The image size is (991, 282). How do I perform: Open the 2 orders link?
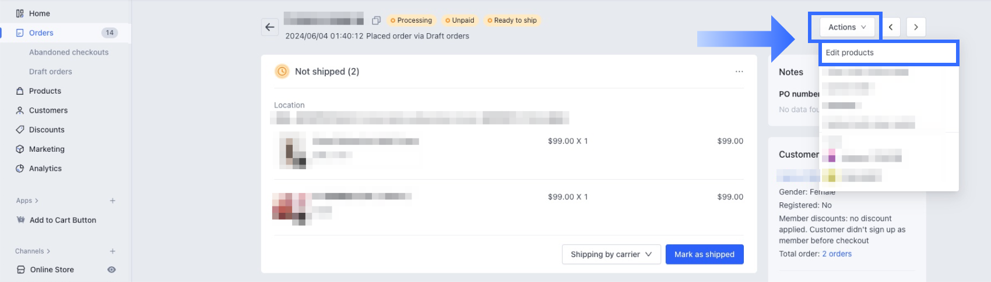click(837, 254)
